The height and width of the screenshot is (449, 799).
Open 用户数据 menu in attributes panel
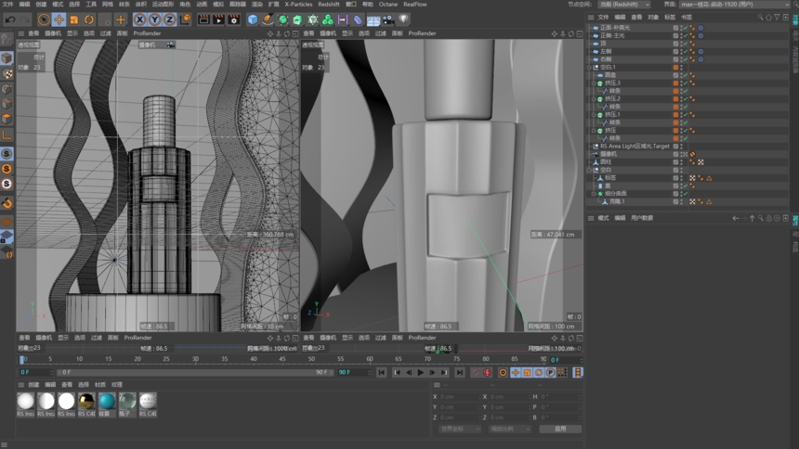click(x=642, y=218)
